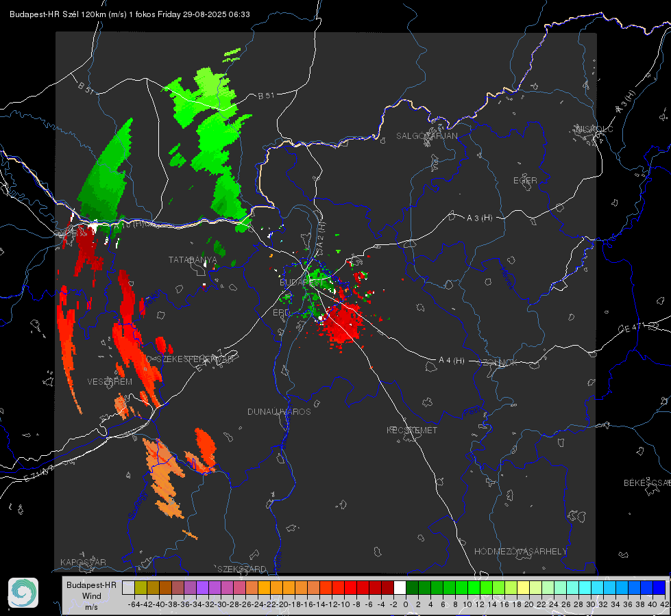Click the BUDAPEST city label
Screen dimensions: 671x616
click(x=301, y=283)
